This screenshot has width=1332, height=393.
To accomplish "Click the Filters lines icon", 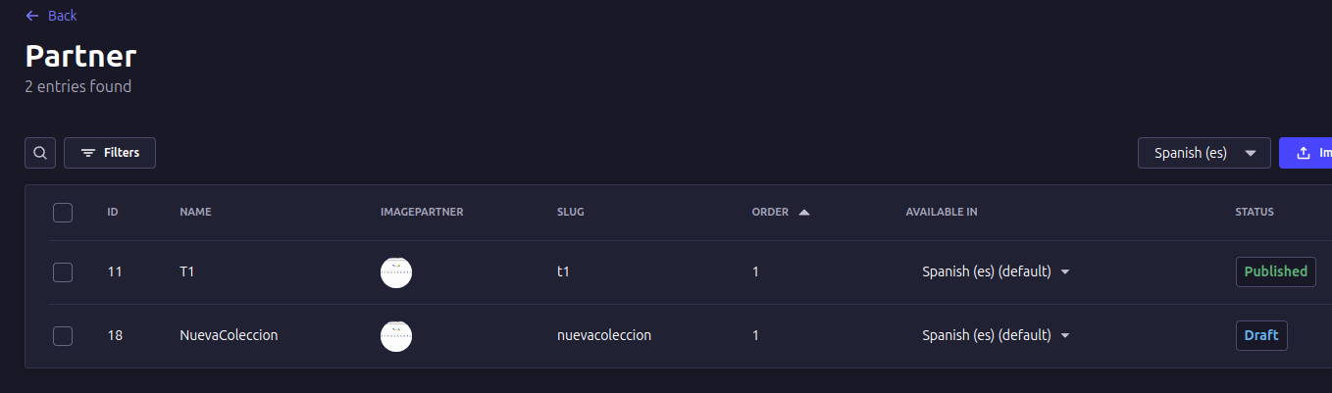I will [x=88, y=153].
